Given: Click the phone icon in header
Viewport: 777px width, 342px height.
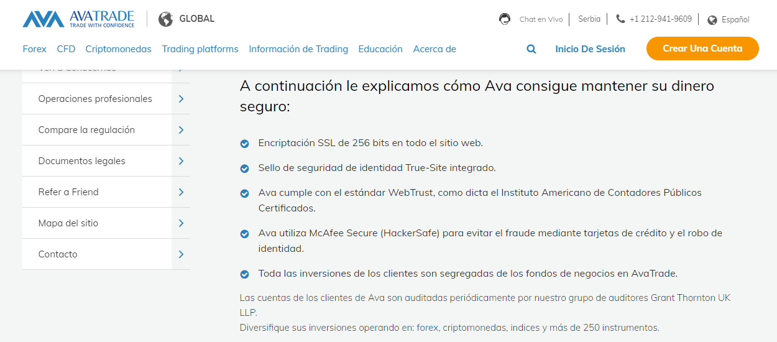Looking at the screenshot, I should 620,19.
